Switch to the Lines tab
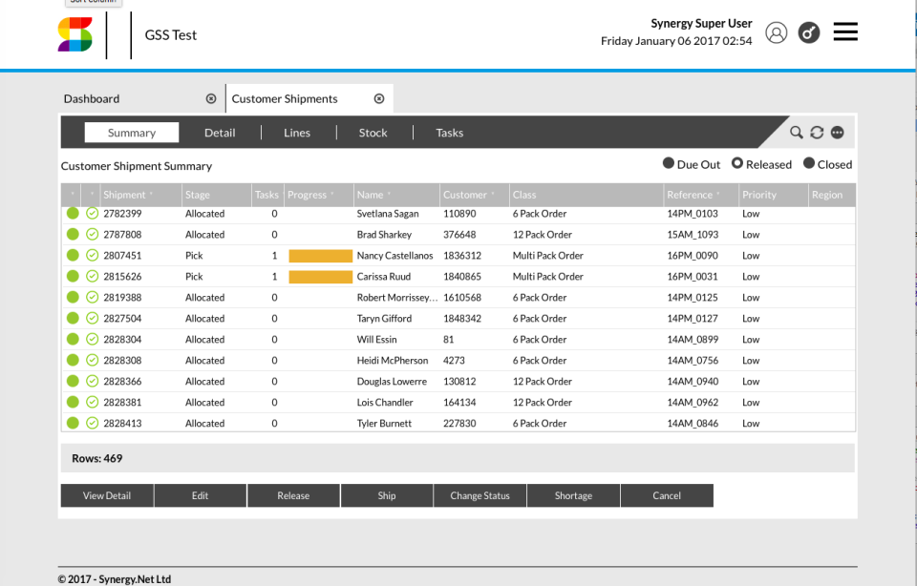The height and width of the screenshot is (586, 917). pyautogui.click(x=297, y=133)
